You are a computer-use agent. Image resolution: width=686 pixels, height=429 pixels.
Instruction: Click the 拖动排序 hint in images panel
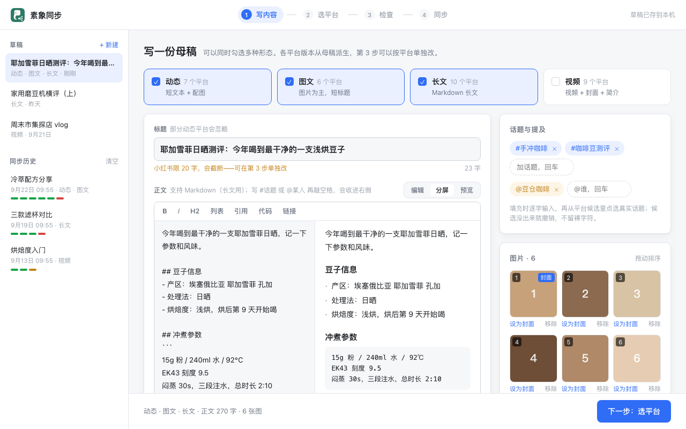tap(648, 258)
